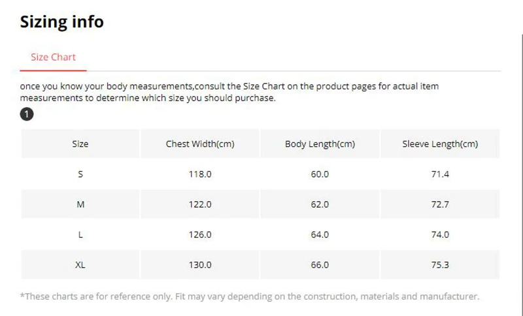523x316 pixels.
Task: Select the Sleeve Length(cm) column header
Action: point(439,144)
